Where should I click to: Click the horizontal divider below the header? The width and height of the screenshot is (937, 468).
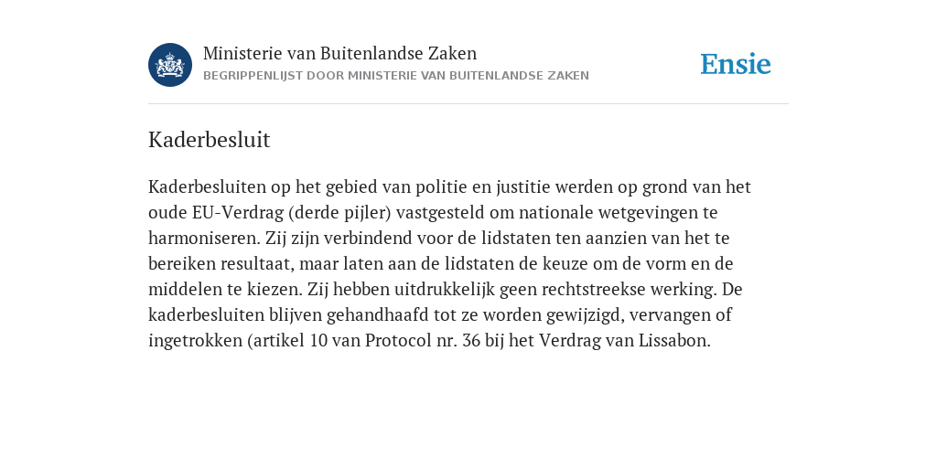[468, 104]
